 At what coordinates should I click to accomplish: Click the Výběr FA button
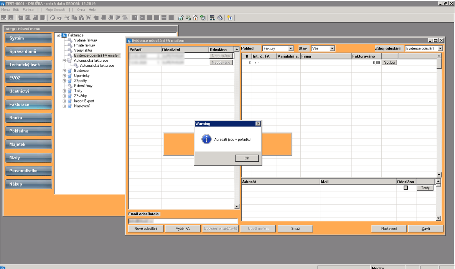[x=183, y=229]
